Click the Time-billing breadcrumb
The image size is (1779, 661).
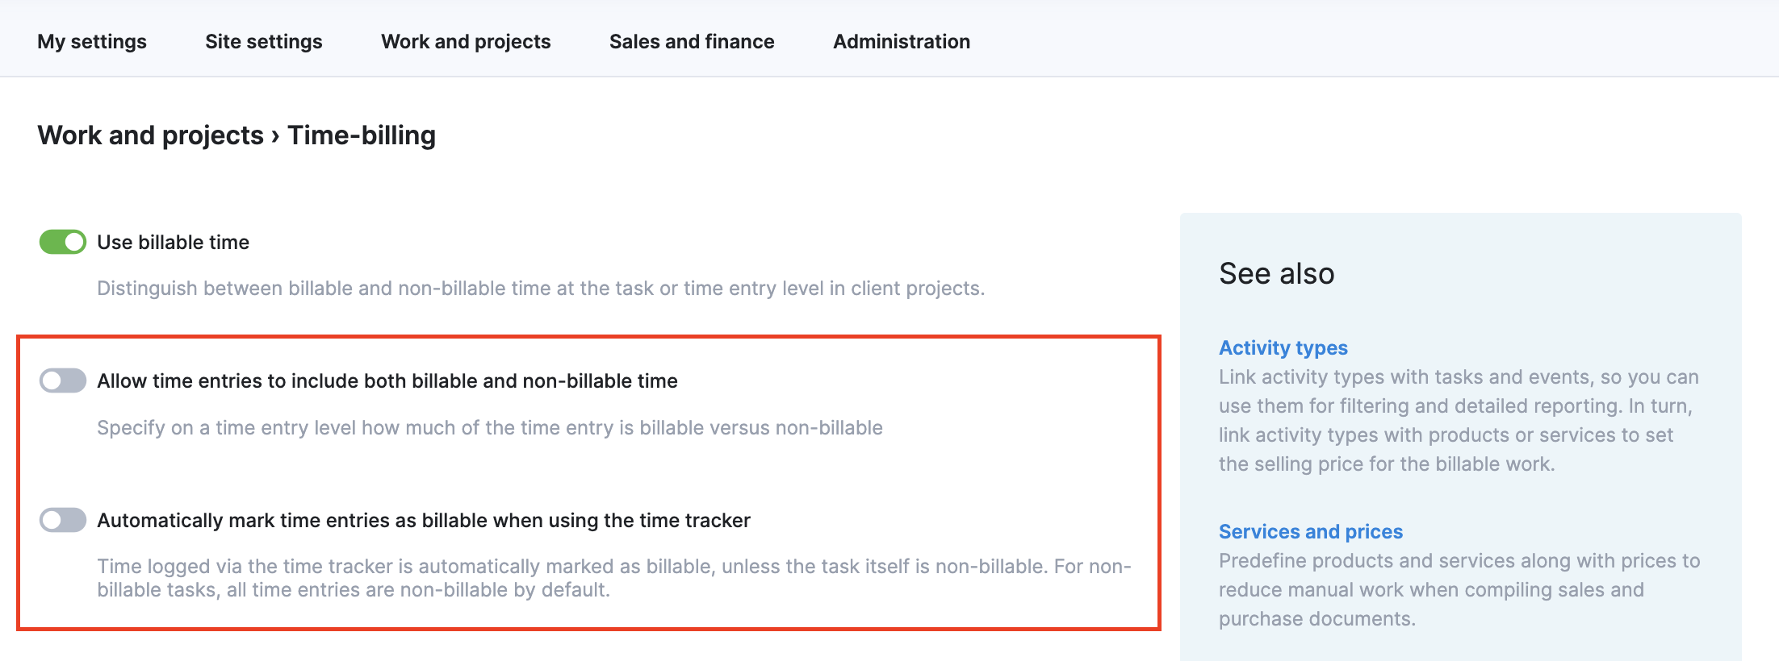(361, 135)
